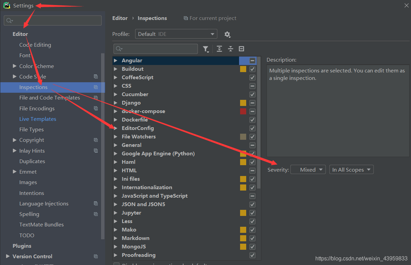This screenshot has height=265, width=411.
Task: Click project-level icon next to File Encodings
Action: click(x=96, y=109)
